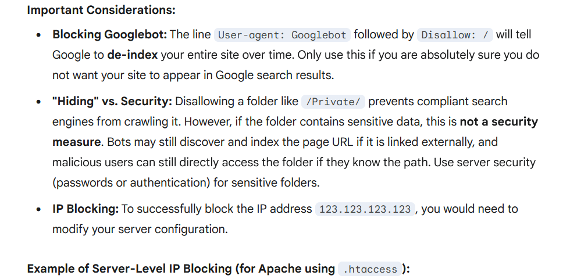The height and width of the screenshot is (279, 563).
Task: Click the "Important Considerations:" heading
Action: point(101,10)
